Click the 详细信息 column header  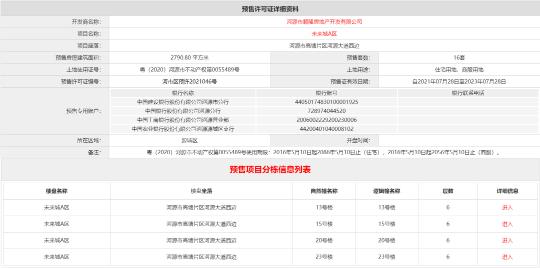click(x=507, y=191)
